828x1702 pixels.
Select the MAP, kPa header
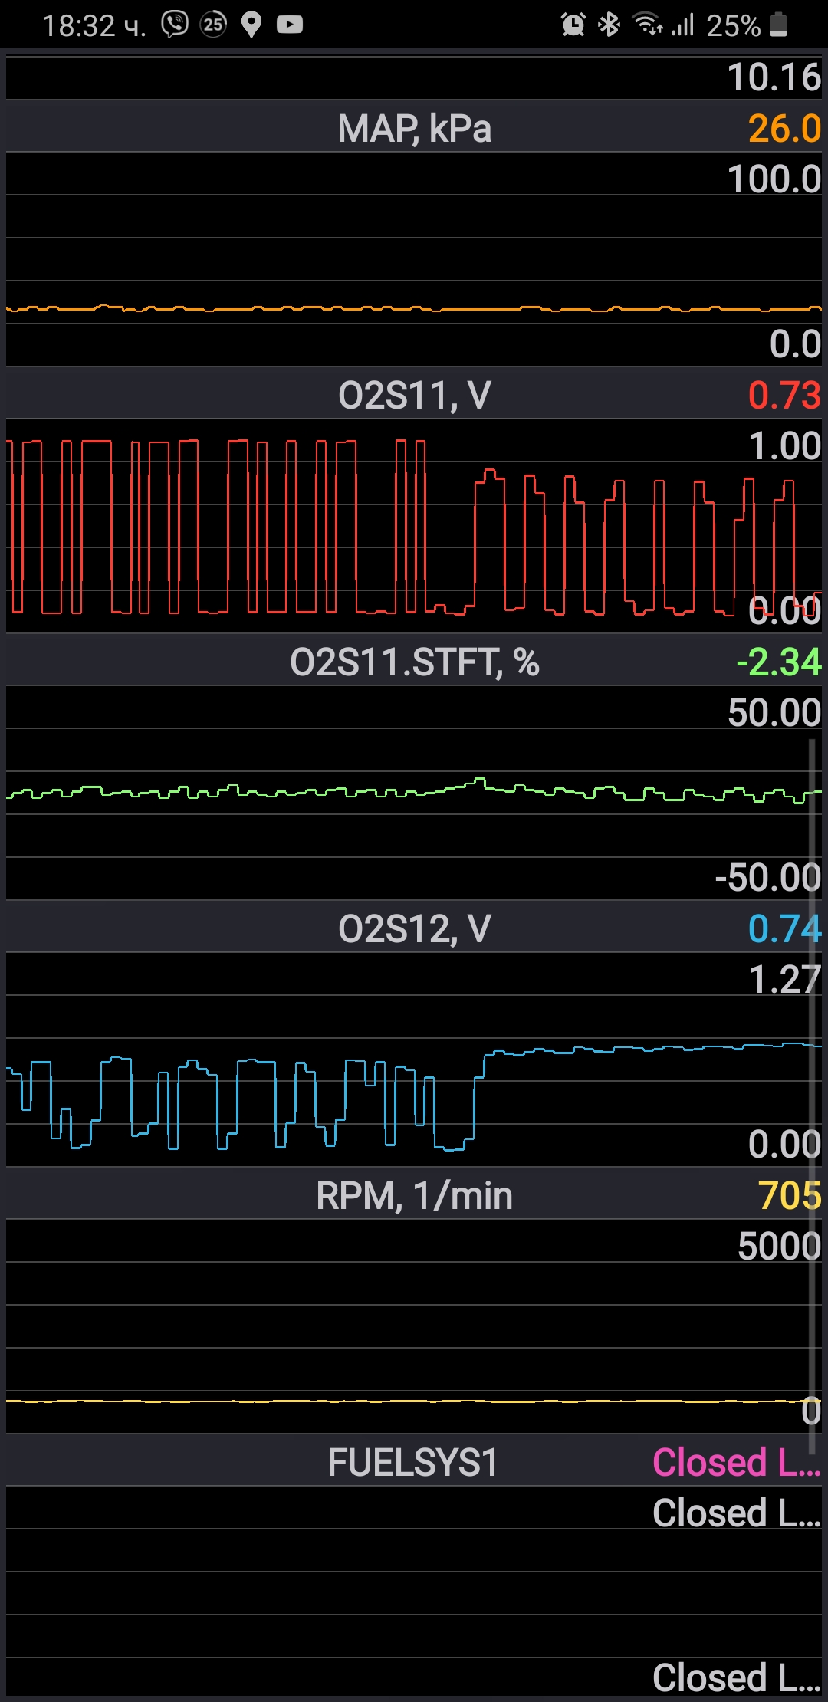coord(414,129)
